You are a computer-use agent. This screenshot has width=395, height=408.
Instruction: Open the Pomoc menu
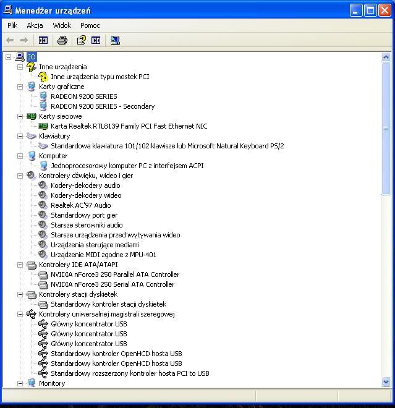90,25
